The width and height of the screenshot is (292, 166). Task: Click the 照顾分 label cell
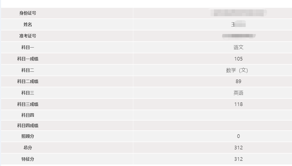(x=28, y=136)
